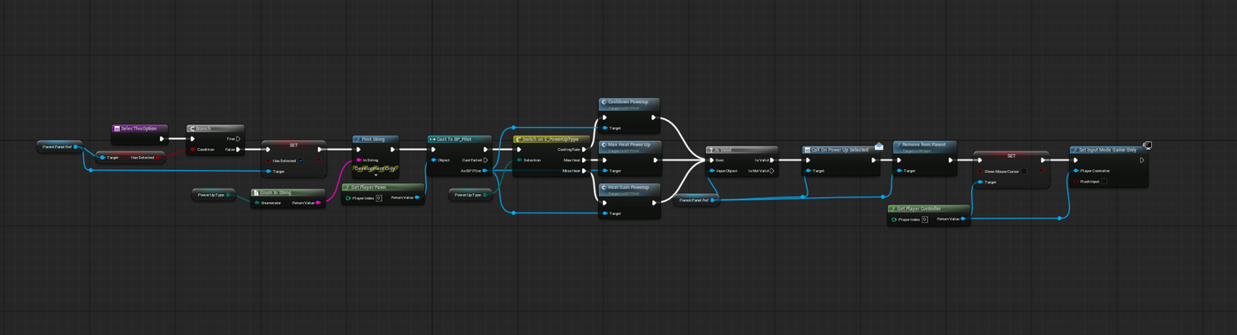Click the Miss Heat exec output pin
This screenshot has height=335, width=1237.
[x=584, y=171]
